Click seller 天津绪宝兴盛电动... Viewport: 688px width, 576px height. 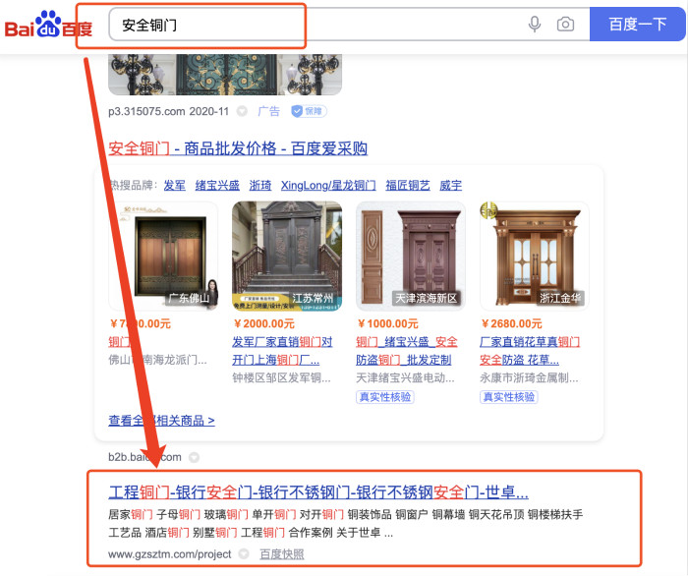click(405, 378)
